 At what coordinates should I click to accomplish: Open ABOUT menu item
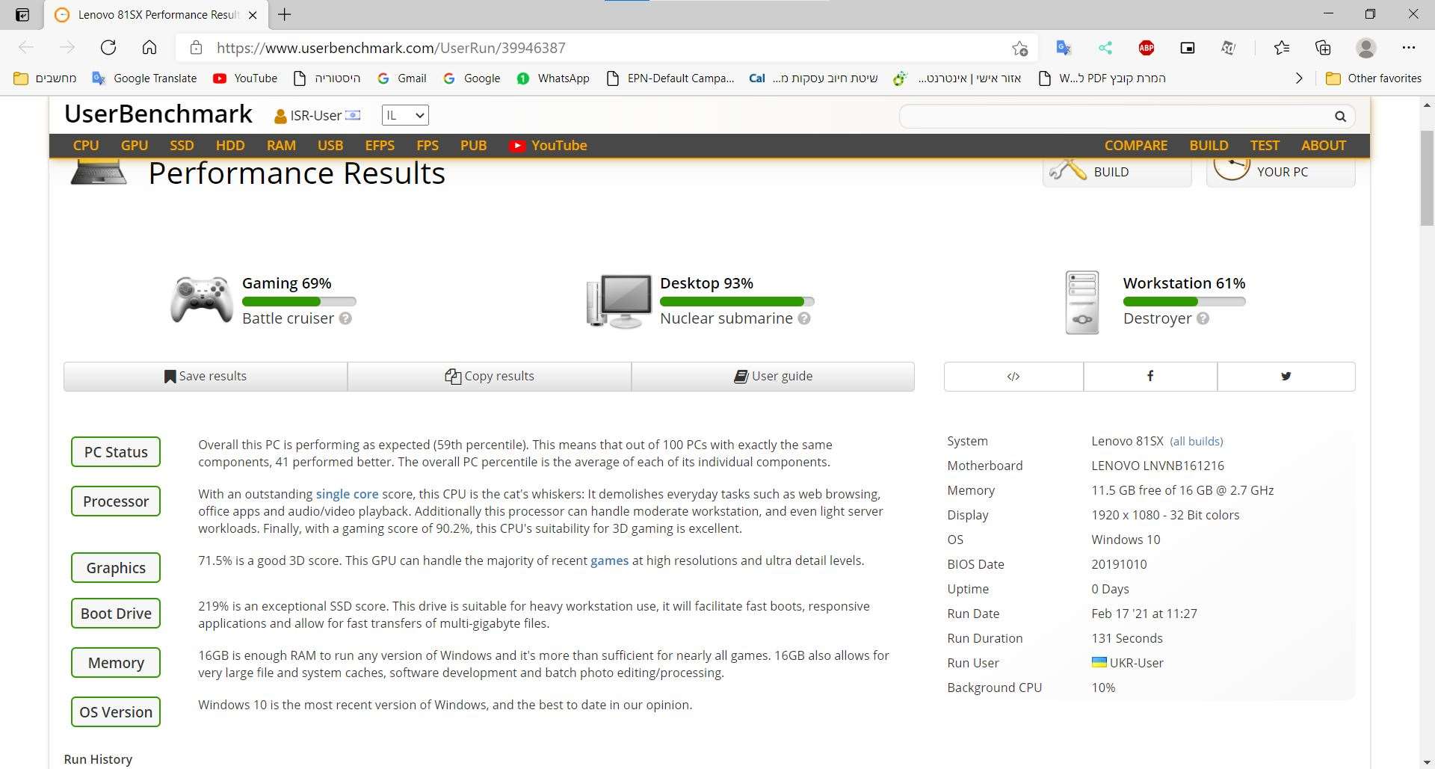[x=1323, y=146]
